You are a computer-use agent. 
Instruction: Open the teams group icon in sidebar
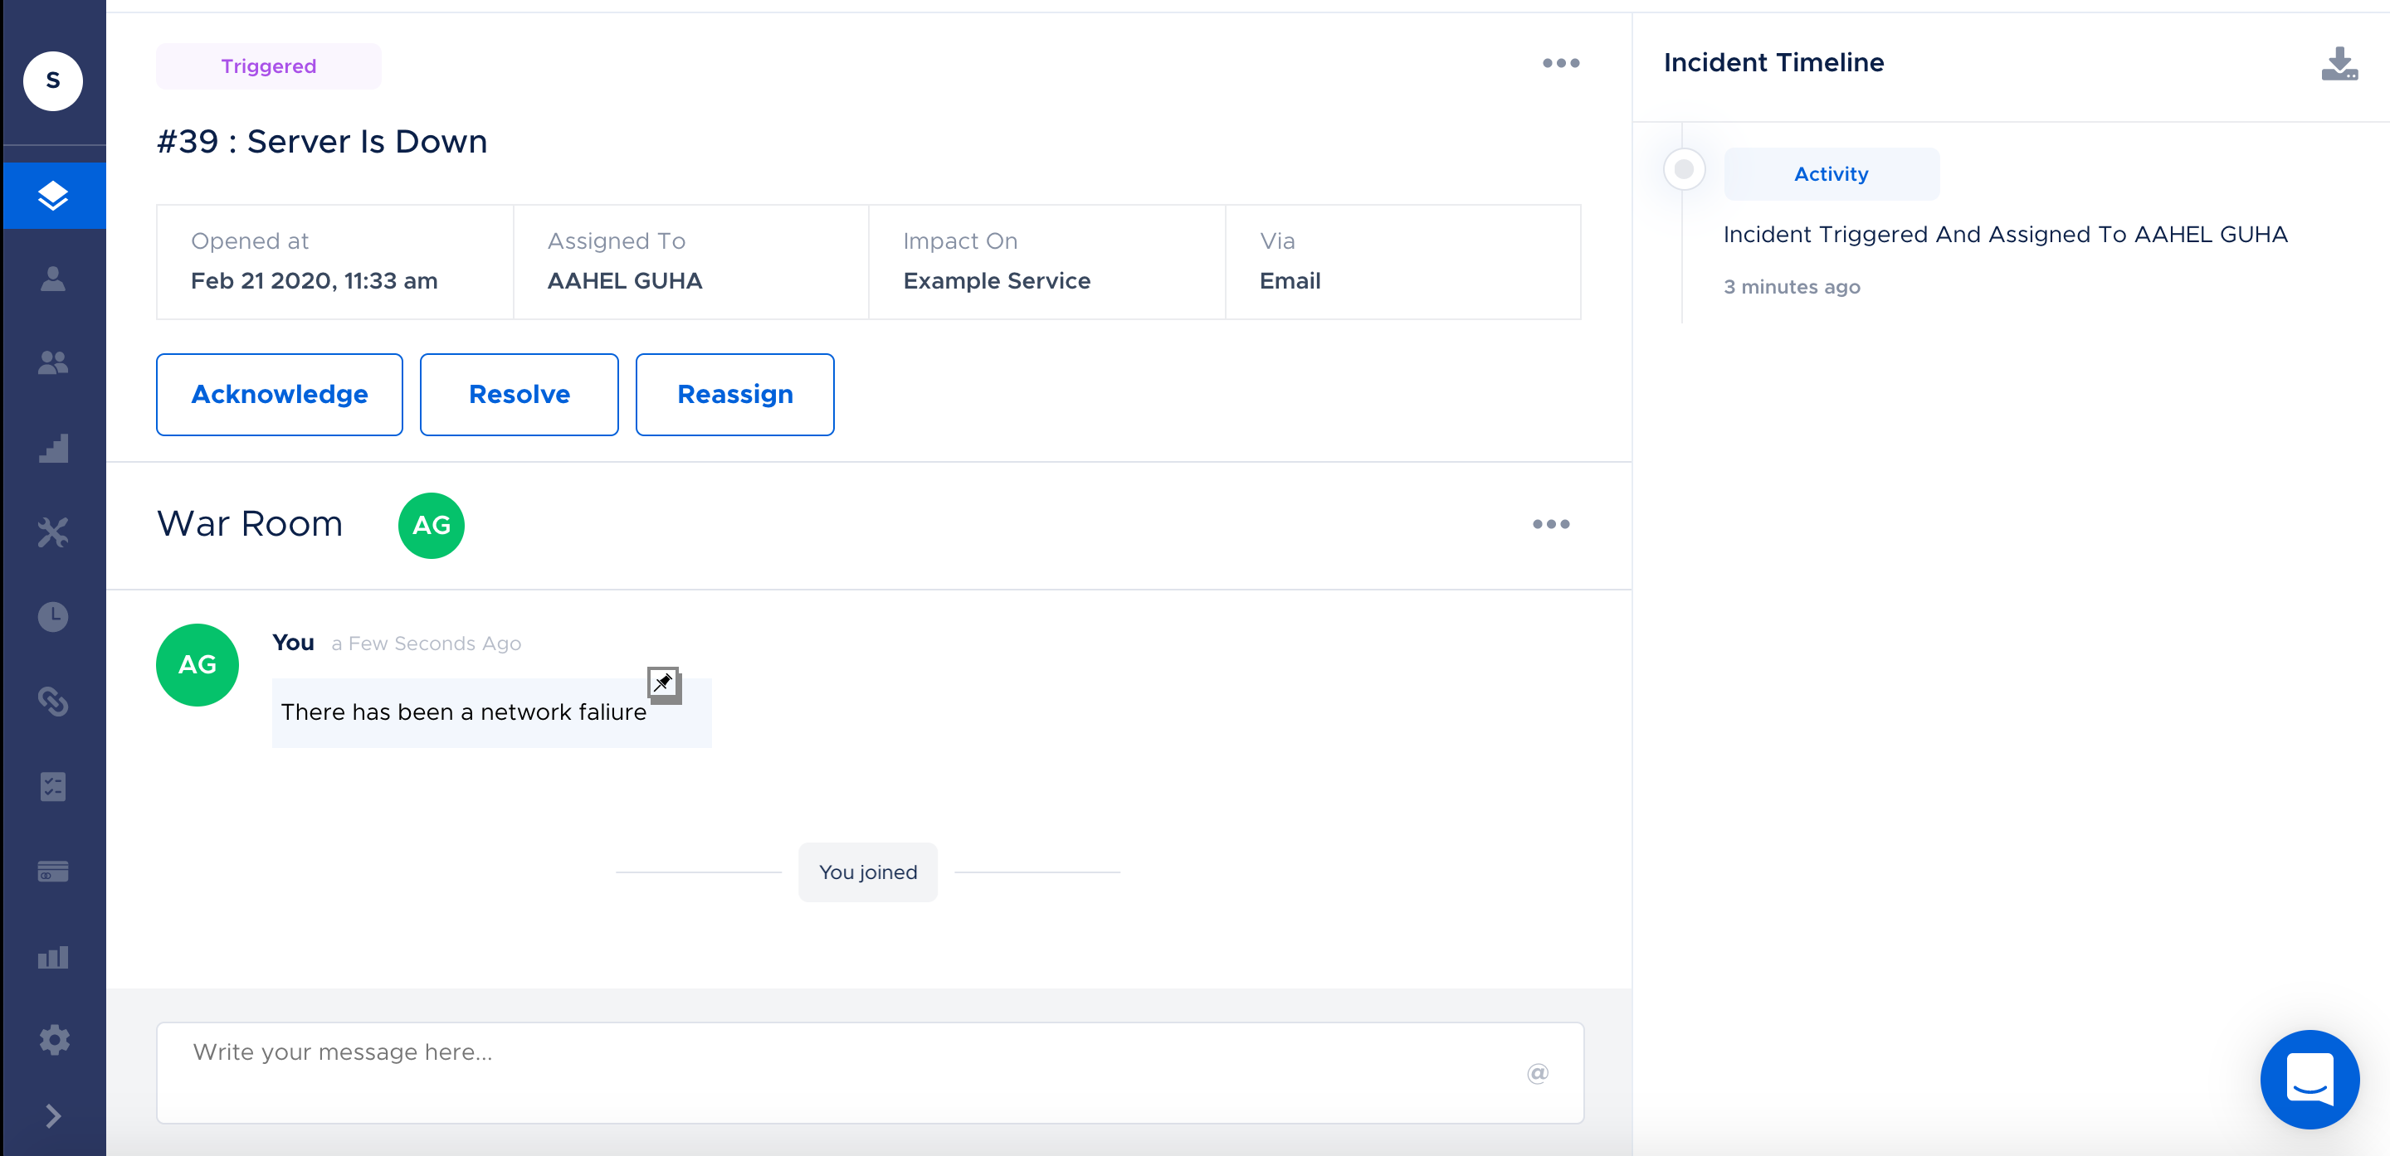pyautogui.click(x=53, y=362)
